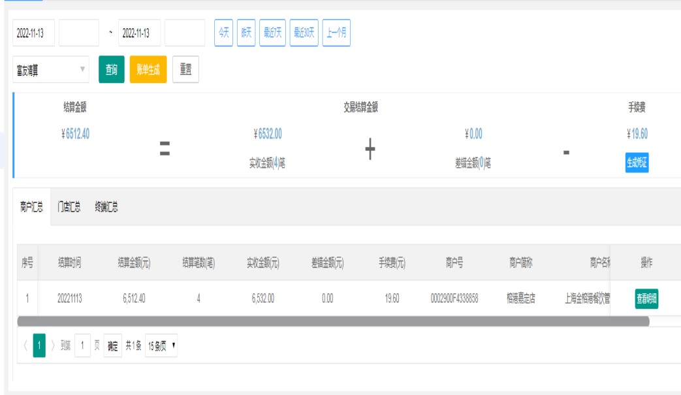681x395 pixels.
Task: Click the next page arrow in pagination
Action: pos(53,346)
